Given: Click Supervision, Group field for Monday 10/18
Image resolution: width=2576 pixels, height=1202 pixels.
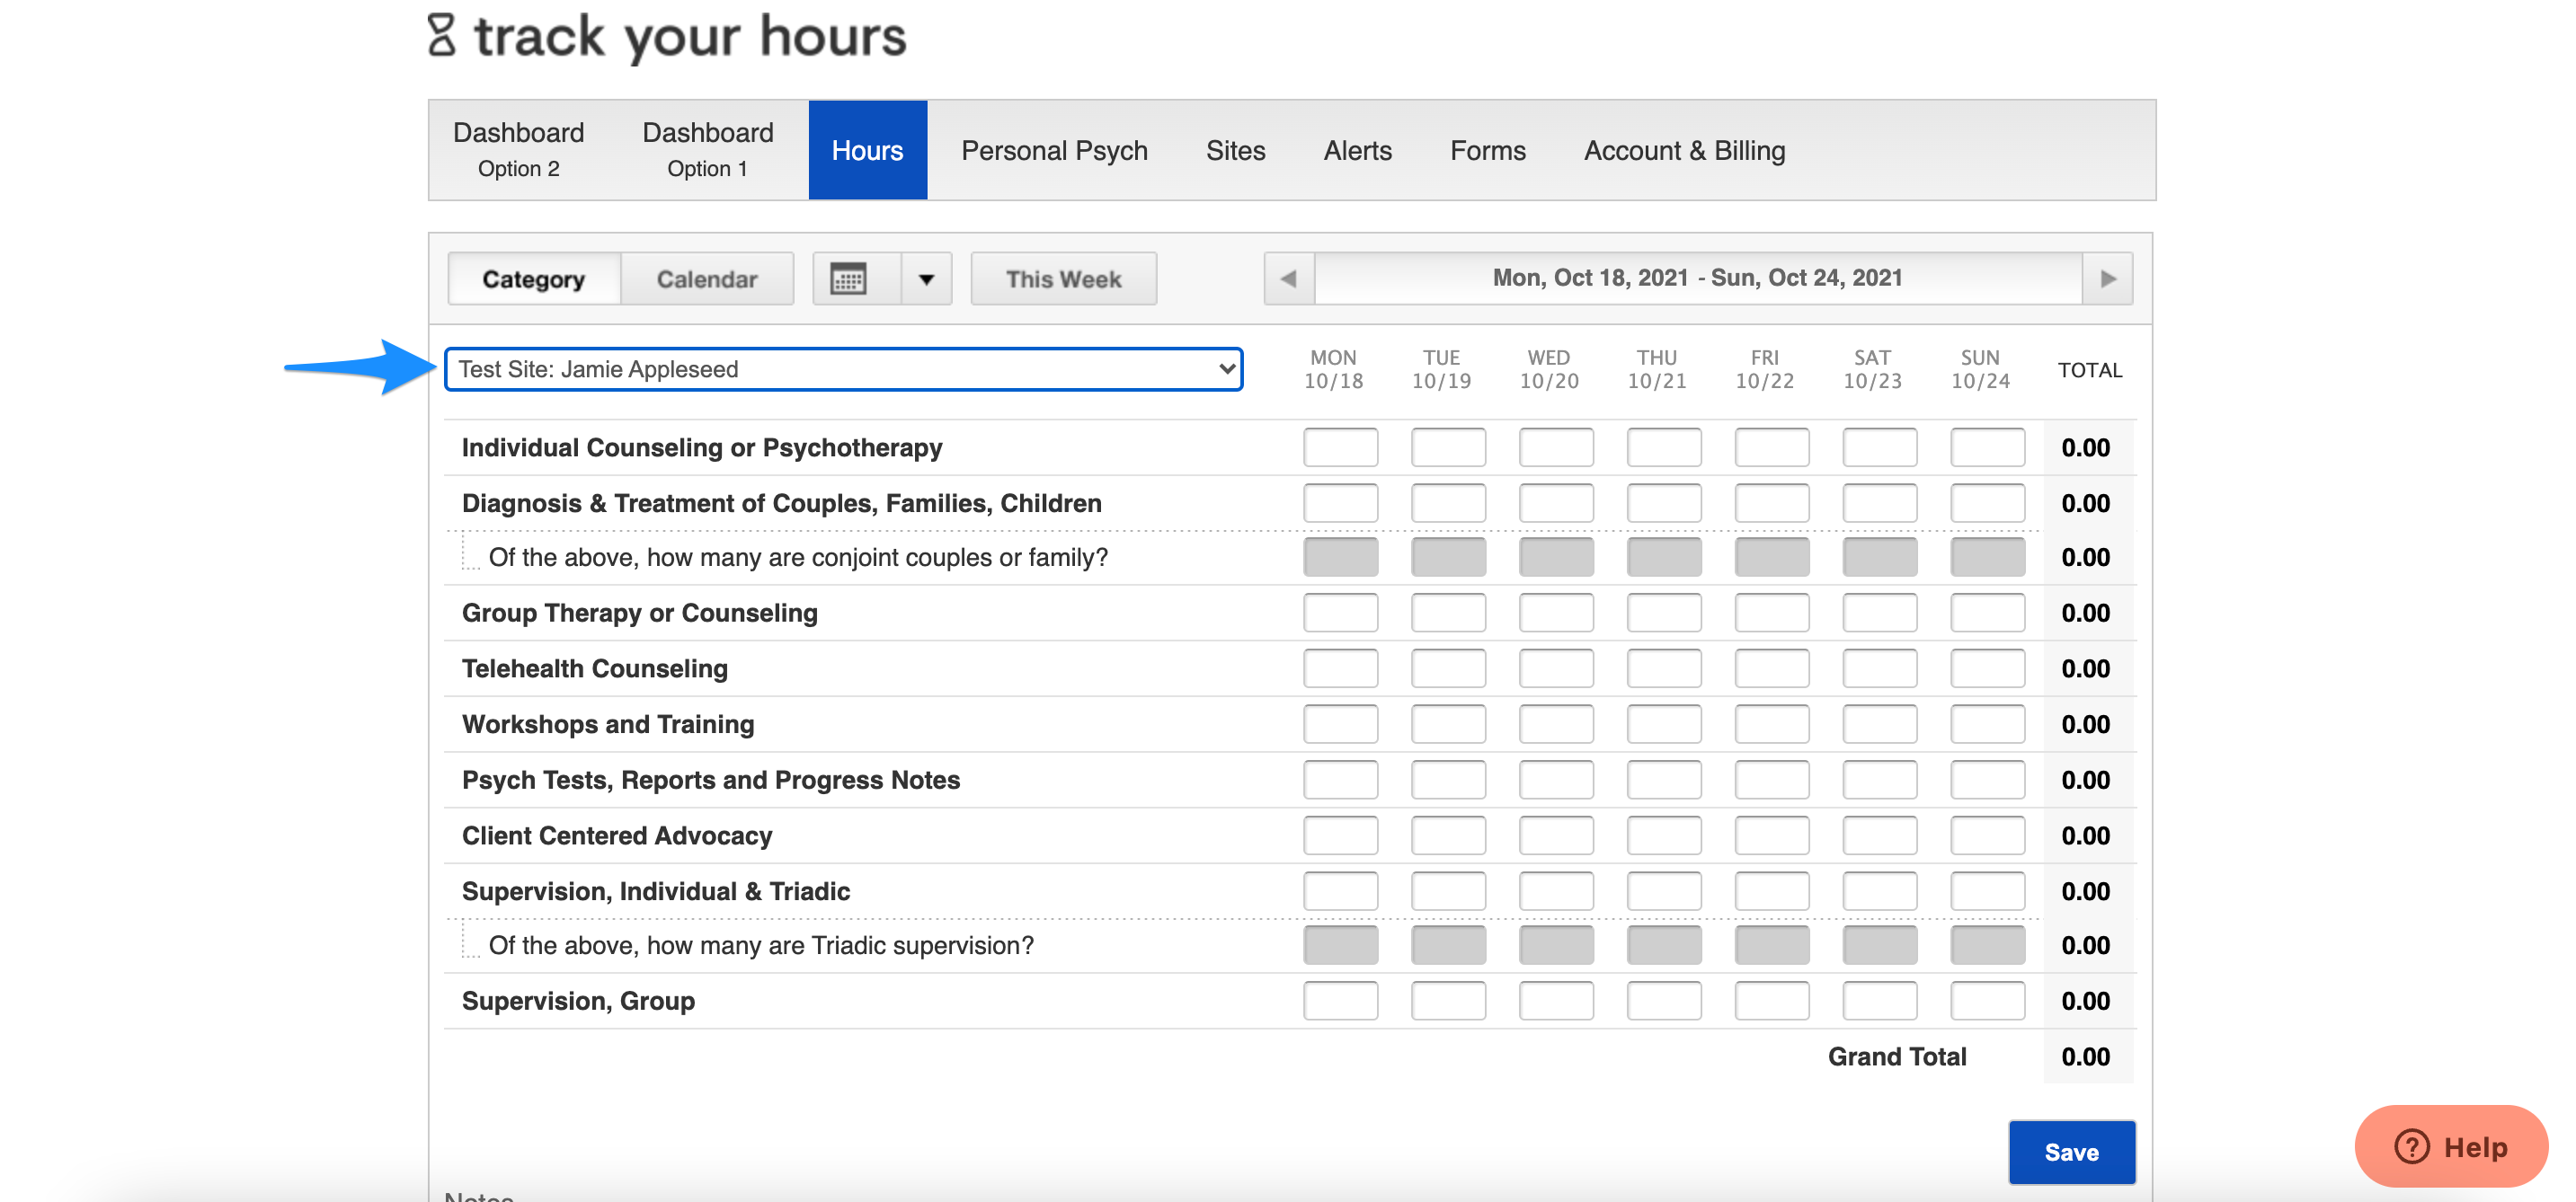Looking at the screenshot, I should click(x=1341, y=1001).
